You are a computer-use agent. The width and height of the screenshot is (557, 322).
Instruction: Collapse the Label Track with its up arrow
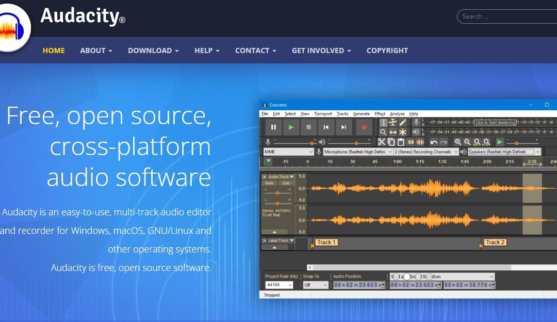tap(274, 247)
